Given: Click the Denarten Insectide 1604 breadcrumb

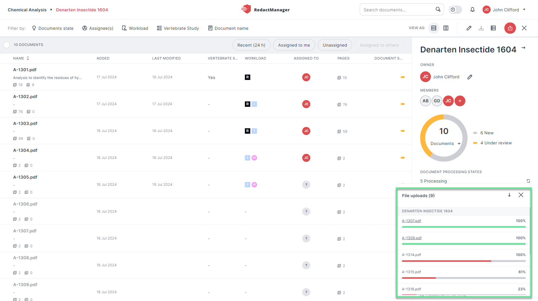Looking at the screenshot, I should point(82,10).
